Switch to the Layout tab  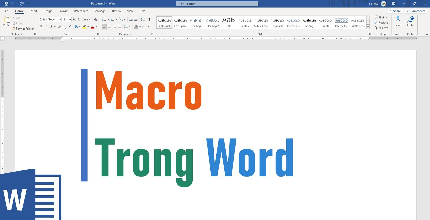coord(63,11)
